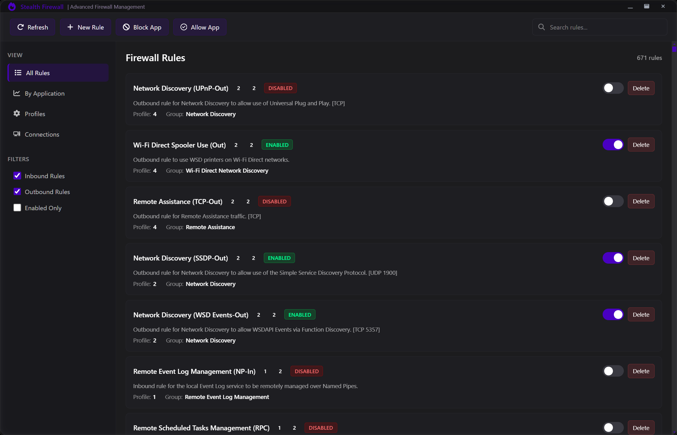Uncheck the Outbound Rules checkbox
Viewport: 677px width, 435px height.
17,192
